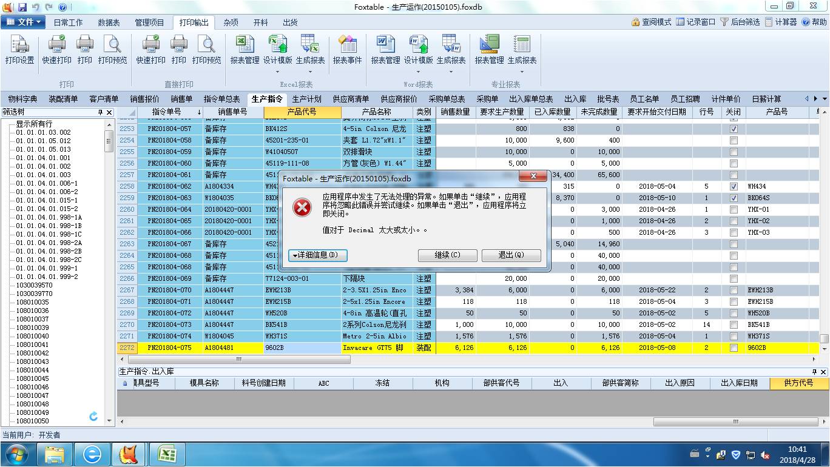This screenshot has height=467, width=830.
Task: Open dropdown arrow under Word 设计模版
Action: pyautogui.click(x=419, y=72)
